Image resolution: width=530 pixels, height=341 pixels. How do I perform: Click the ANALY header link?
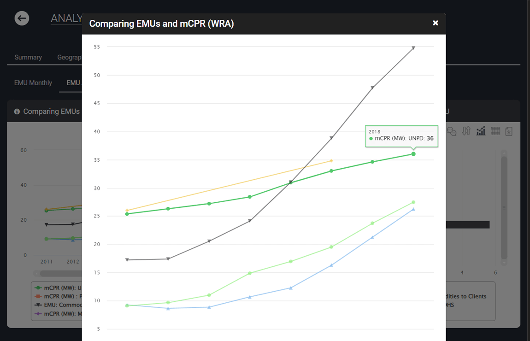point(66,18)
